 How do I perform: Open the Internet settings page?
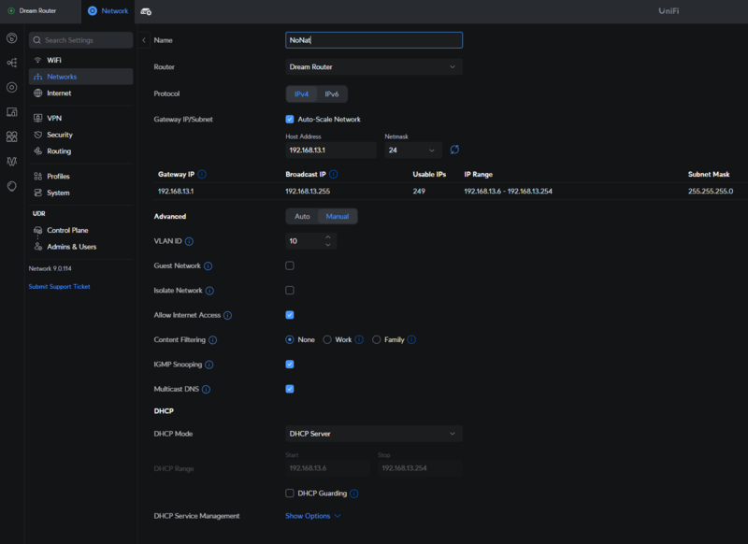pos(80,93)
